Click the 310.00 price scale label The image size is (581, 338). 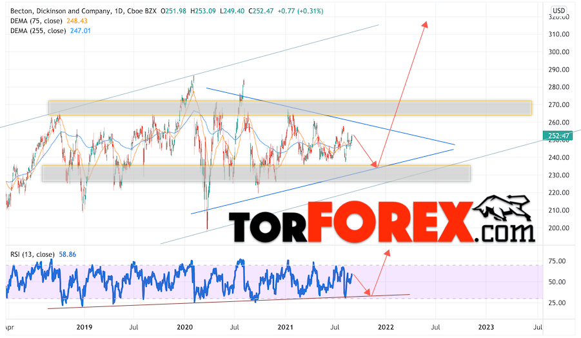click(x=559, y=34)
